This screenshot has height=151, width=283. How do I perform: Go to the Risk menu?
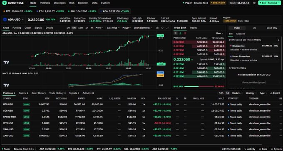coord(72,3)
